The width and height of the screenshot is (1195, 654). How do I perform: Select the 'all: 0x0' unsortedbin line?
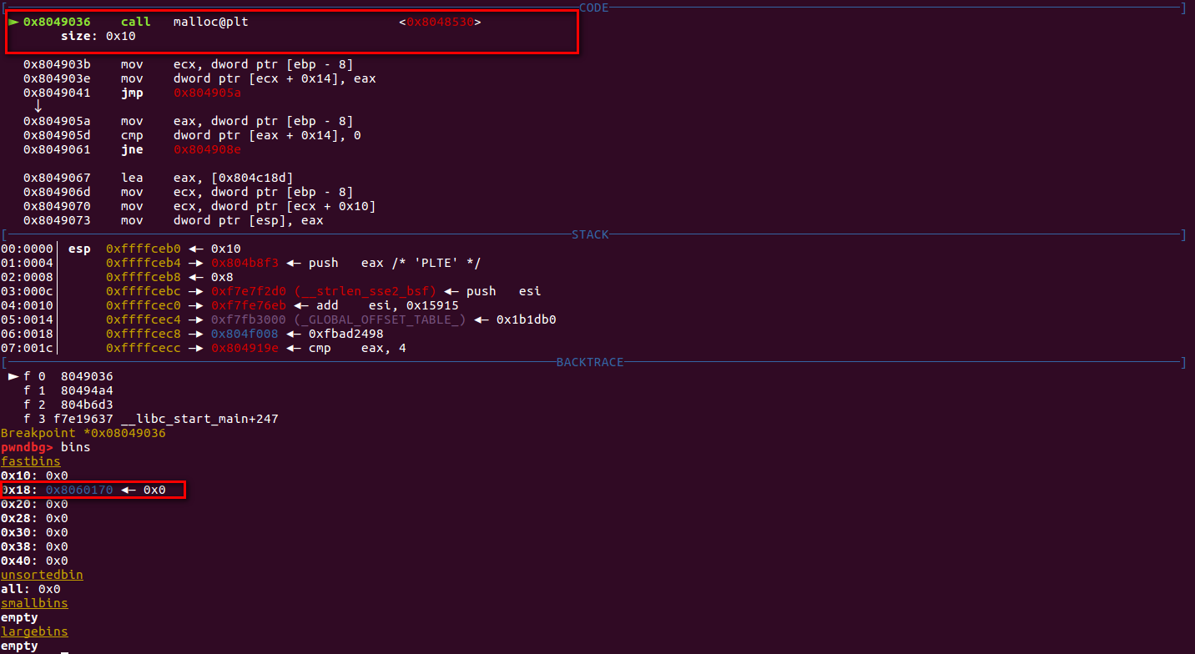pos(31,589)
